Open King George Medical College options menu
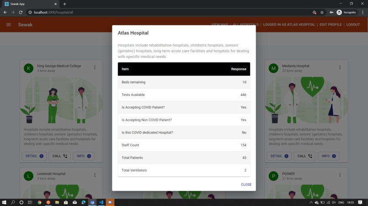The image size is (368, 206). (x=95, y=67)
